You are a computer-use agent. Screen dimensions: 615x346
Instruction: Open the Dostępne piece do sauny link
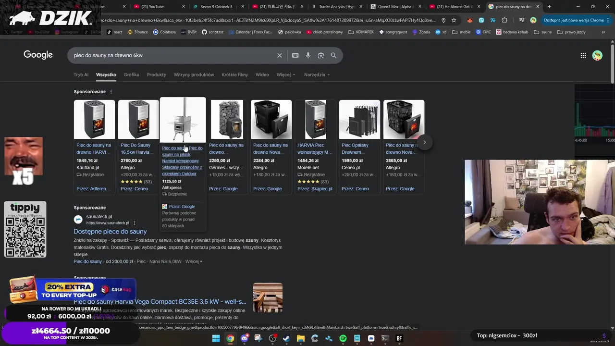coord(110,232)
